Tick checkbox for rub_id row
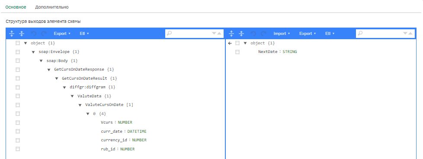The height and width of the screenshot is (159, 423). click(x=18, y=149)
